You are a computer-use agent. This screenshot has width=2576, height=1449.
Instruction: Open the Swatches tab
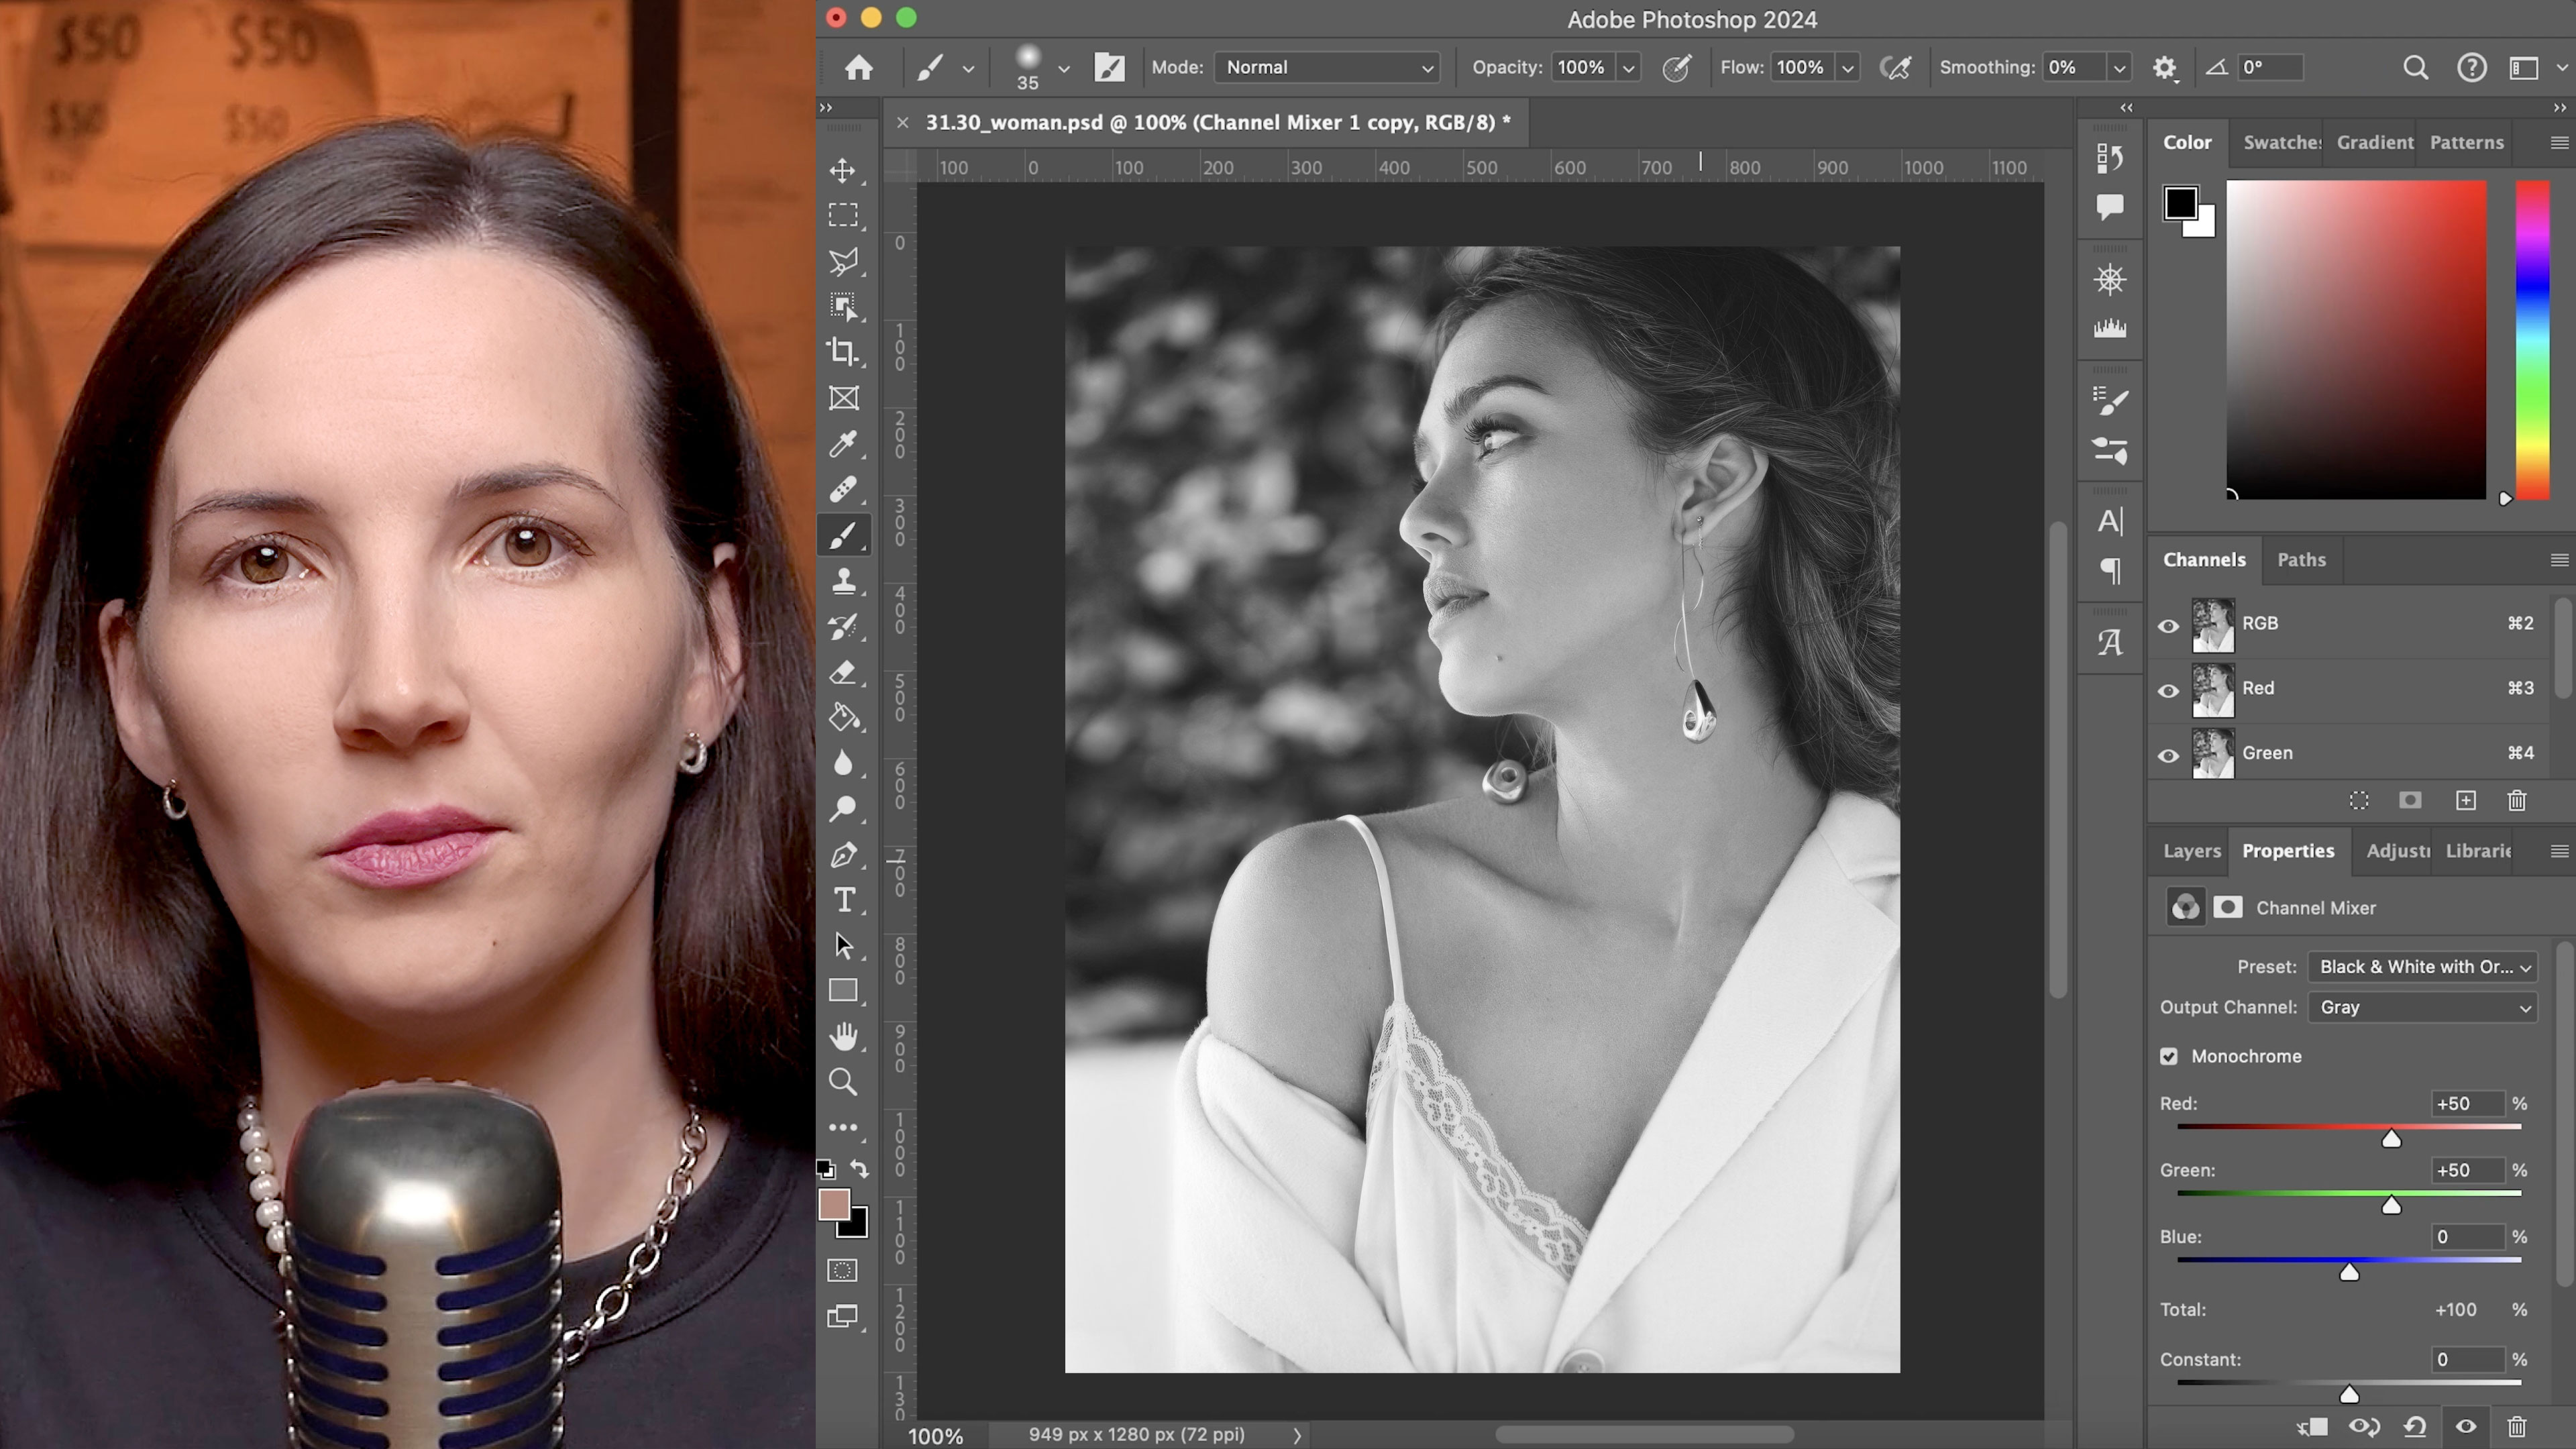2280,143
